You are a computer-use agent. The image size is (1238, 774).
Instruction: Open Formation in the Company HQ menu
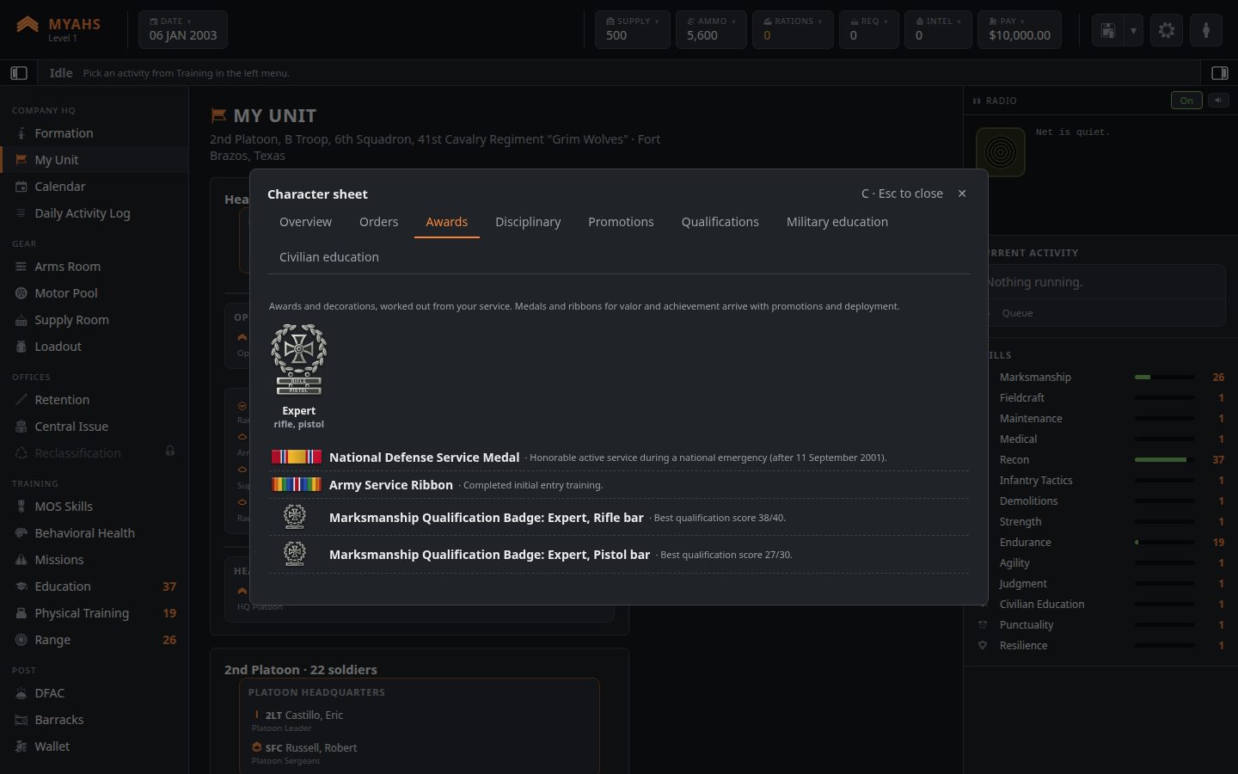[95, 133]
